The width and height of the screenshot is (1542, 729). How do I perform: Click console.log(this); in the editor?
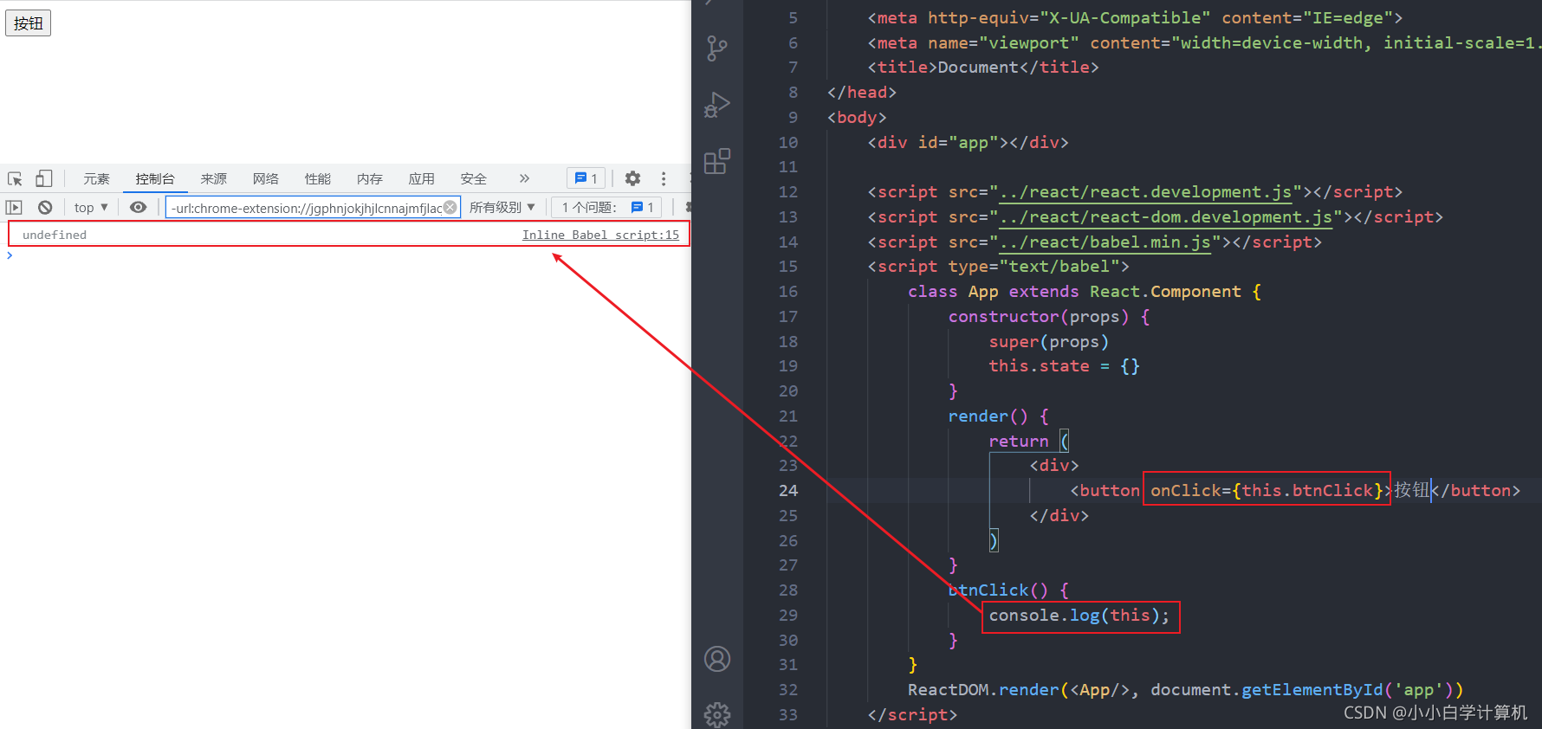pos(1079,616)
